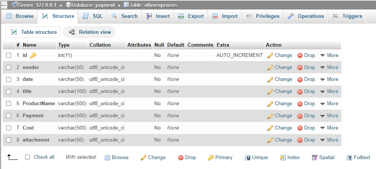Select the checkbox for the attachment row
Viewport: 376px width, 169px height.
(x=9, y=140)
